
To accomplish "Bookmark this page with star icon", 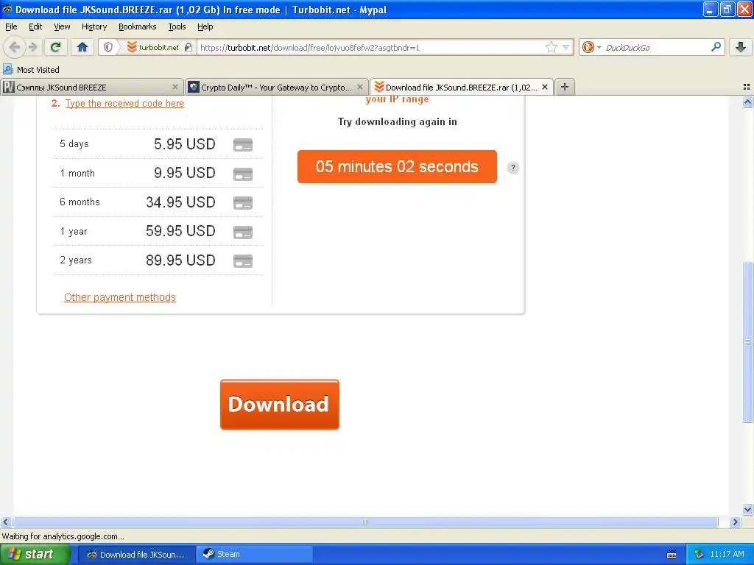I will click(551, 47).
